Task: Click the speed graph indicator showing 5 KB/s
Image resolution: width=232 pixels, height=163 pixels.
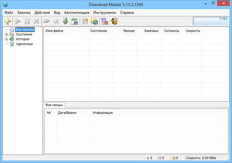Action: [210, 21]
